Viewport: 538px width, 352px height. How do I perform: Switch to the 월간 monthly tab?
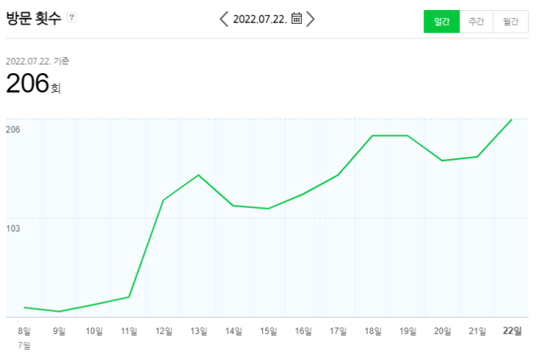tap(510, 22)
